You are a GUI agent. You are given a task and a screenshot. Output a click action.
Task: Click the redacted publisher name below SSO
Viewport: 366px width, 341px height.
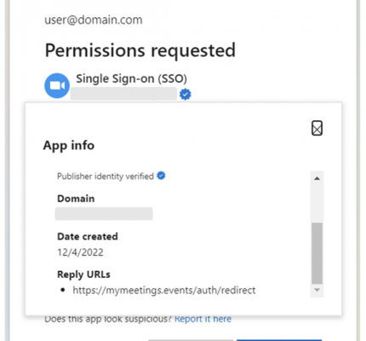pos(123,94)
